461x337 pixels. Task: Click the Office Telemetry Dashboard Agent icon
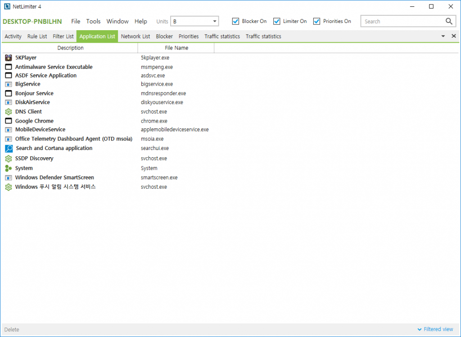pos(9,139)
